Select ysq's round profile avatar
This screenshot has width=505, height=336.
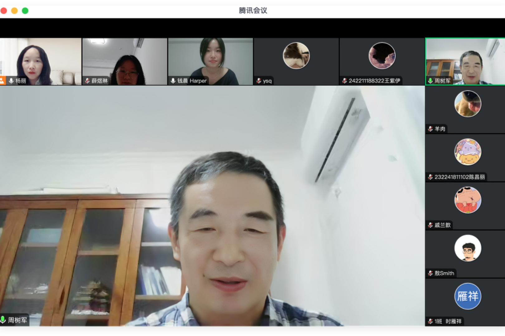click(296, 56)
